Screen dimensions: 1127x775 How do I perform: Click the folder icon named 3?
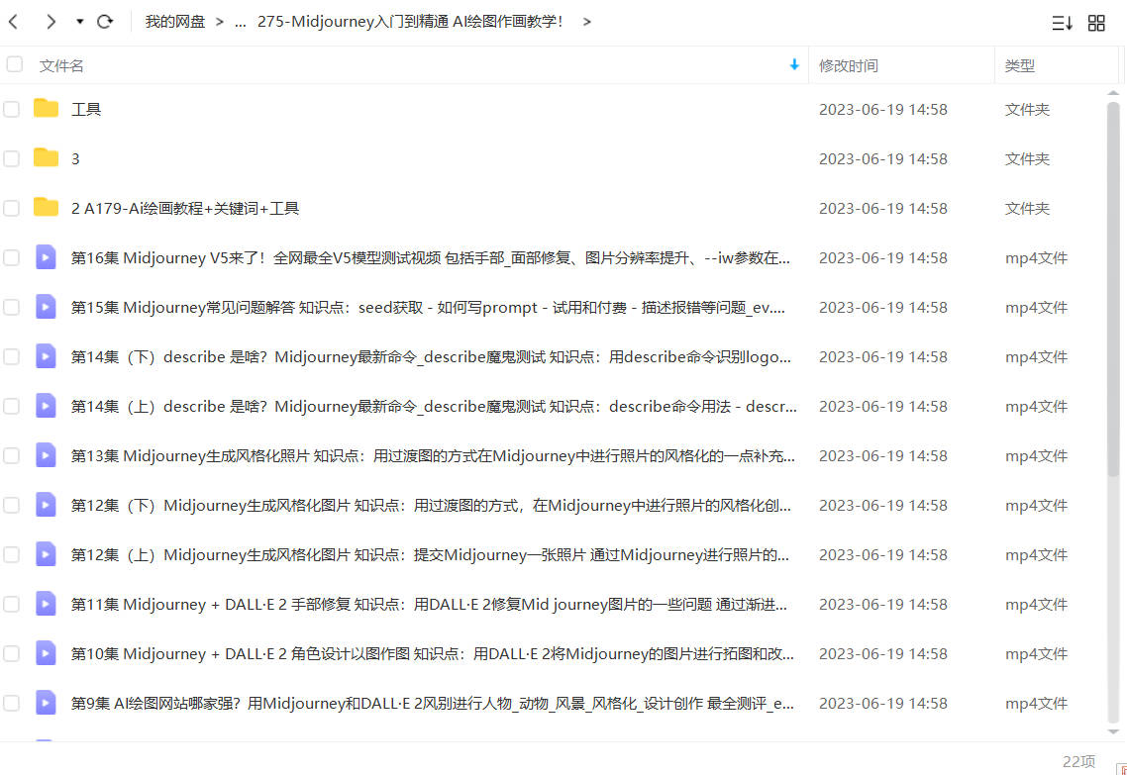tap(46, 157)
